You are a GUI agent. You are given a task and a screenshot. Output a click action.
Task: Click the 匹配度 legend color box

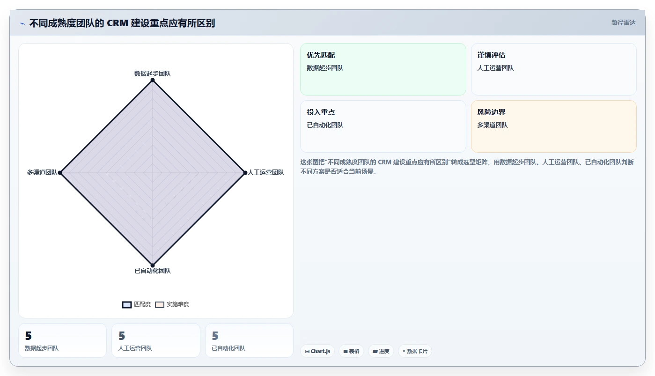[127, 304]
